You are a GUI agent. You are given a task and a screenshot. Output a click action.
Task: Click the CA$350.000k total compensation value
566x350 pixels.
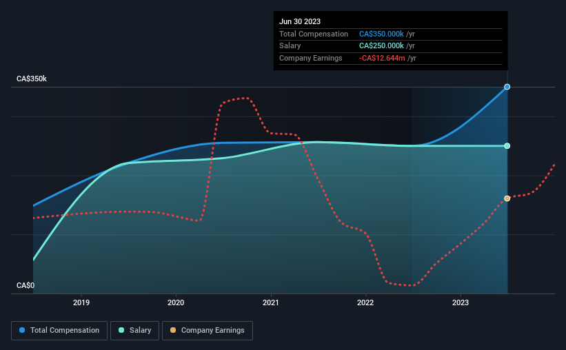click(381, 34)
